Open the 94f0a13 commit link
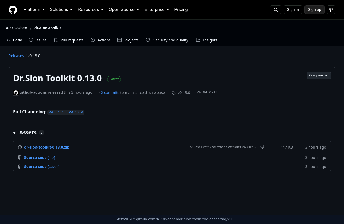Viewport: 344px width, 224px height. [210, 92]
